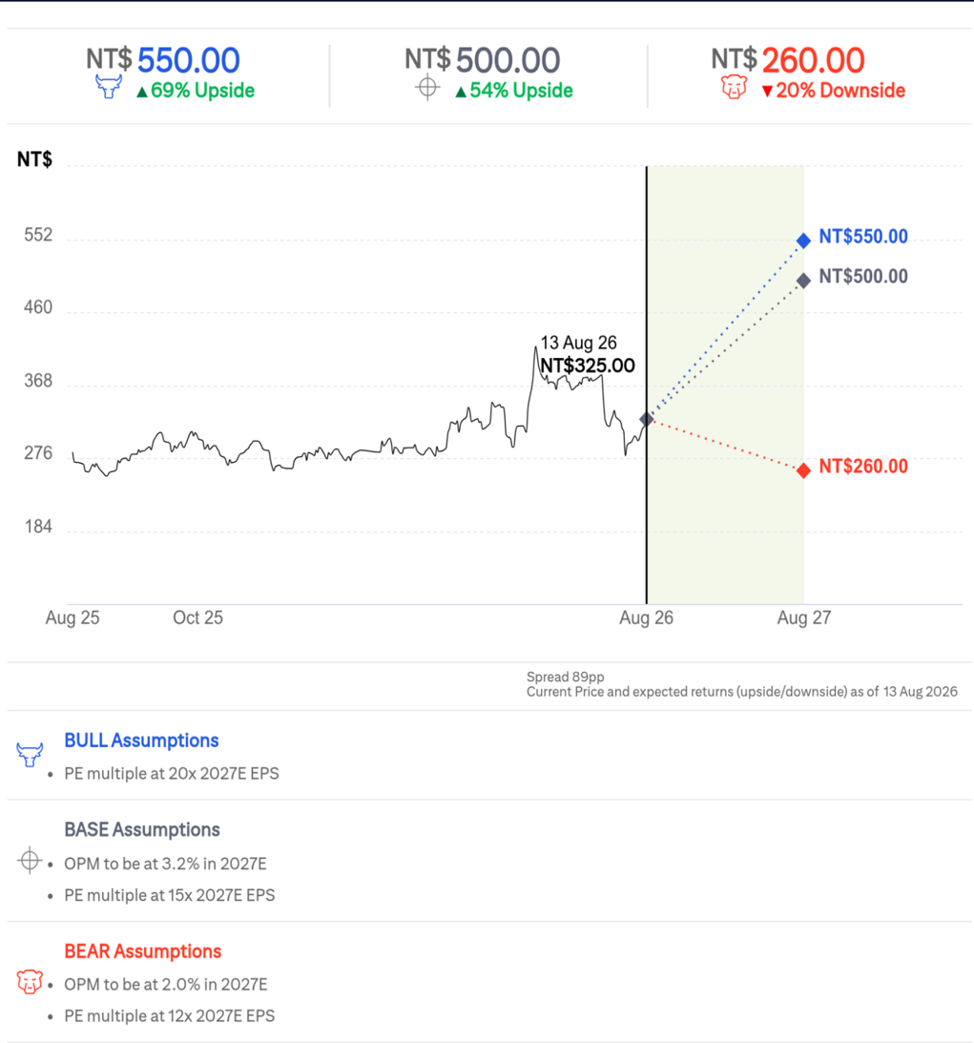Select the blue NT$550.00 diamond marker
The height and width of the screenshot is (1043, 974).
click(804, 240)
